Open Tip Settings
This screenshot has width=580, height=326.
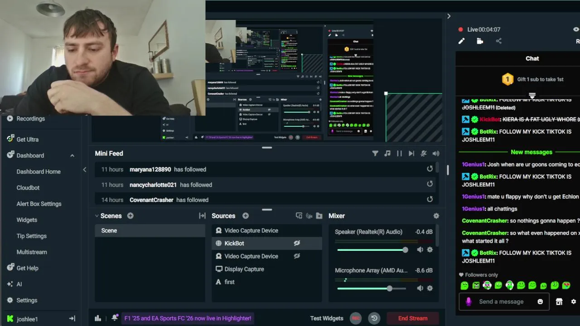click(31, 236)
